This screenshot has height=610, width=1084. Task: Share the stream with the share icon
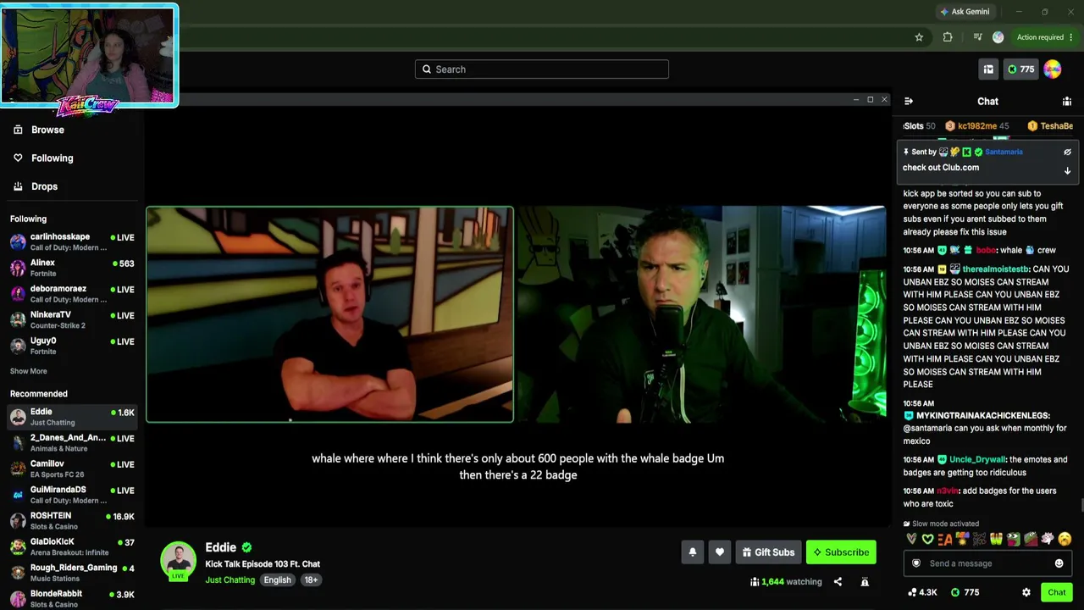838,582
